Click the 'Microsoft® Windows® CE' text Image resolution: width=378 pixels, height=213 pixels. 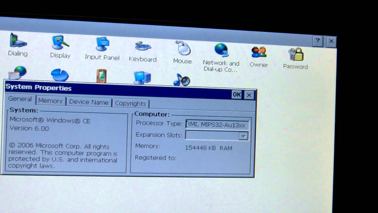point(50,120)
